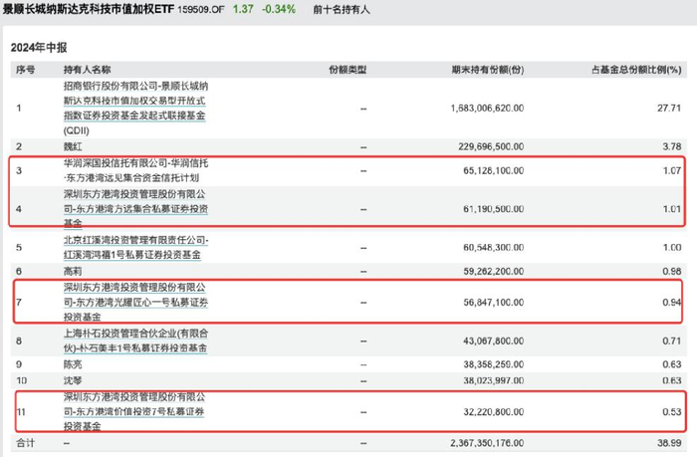Click the price change -0.34%

point(279,9)
